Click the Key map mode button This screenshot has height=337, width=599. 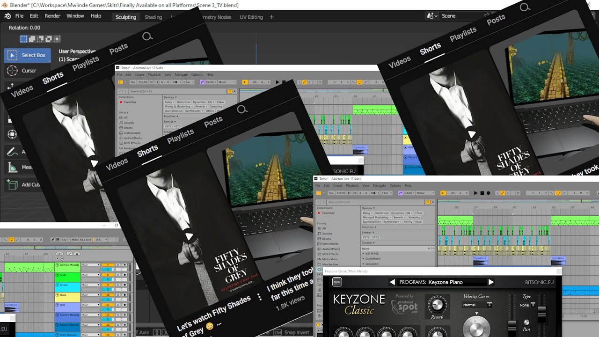tap(64, 239)
